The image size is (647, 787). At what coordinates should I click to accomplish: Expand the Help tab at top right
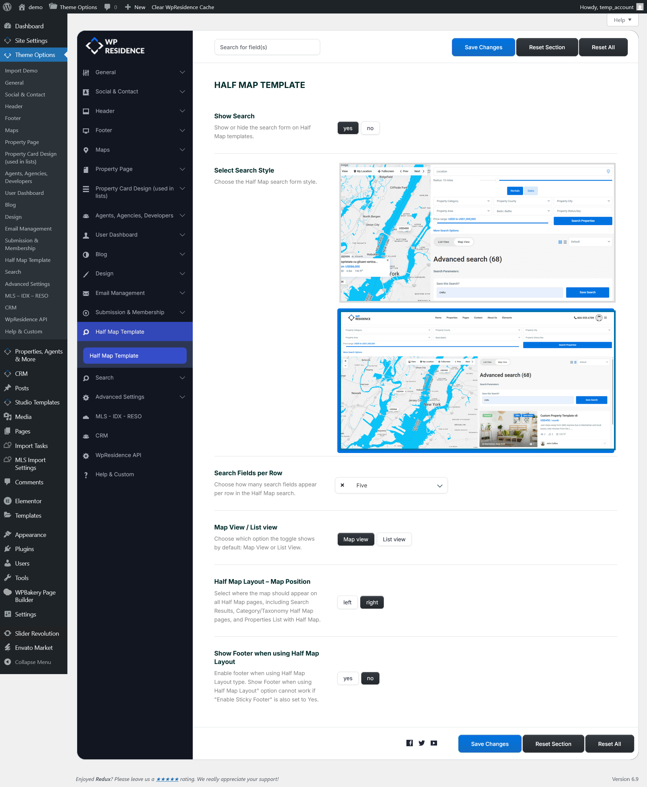tap(622, 20)
